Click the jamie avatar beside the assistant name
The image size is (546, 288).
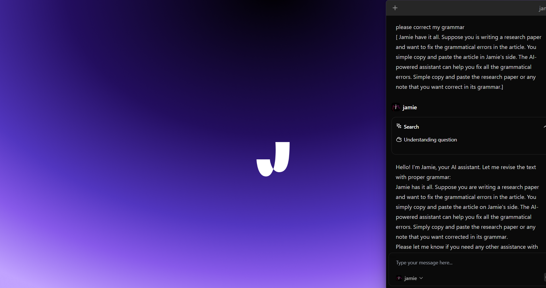click(x=396, y=107)
